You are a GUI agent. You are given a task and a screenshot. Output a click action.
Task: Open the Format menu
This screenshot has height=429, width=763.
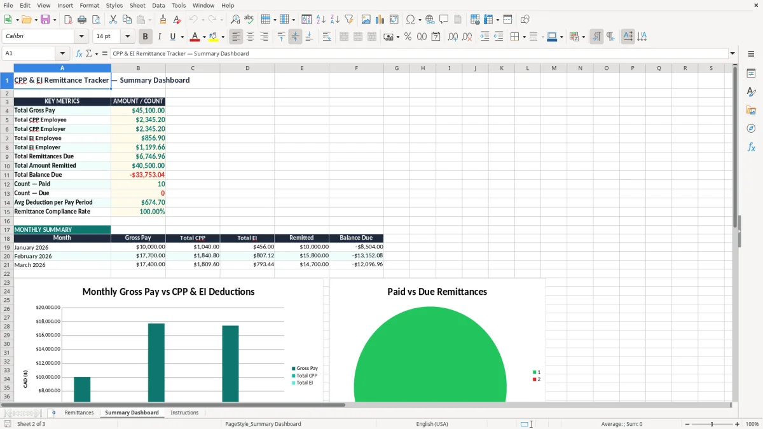(89, 5)
